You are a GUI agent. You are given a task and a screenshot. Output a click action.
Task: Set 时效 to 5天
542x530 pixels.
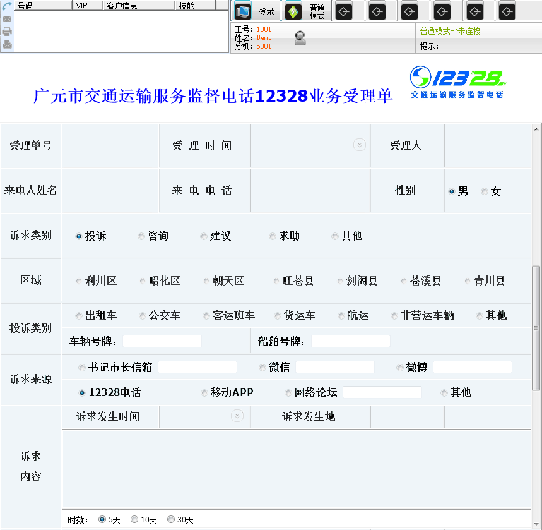tap(102, 519)
